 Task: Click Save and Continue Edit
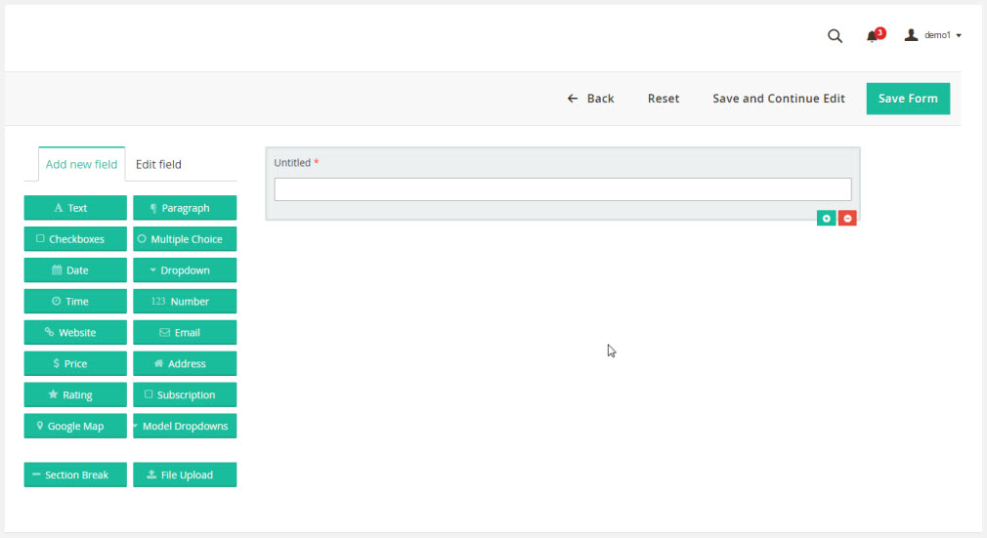(778, 99)
